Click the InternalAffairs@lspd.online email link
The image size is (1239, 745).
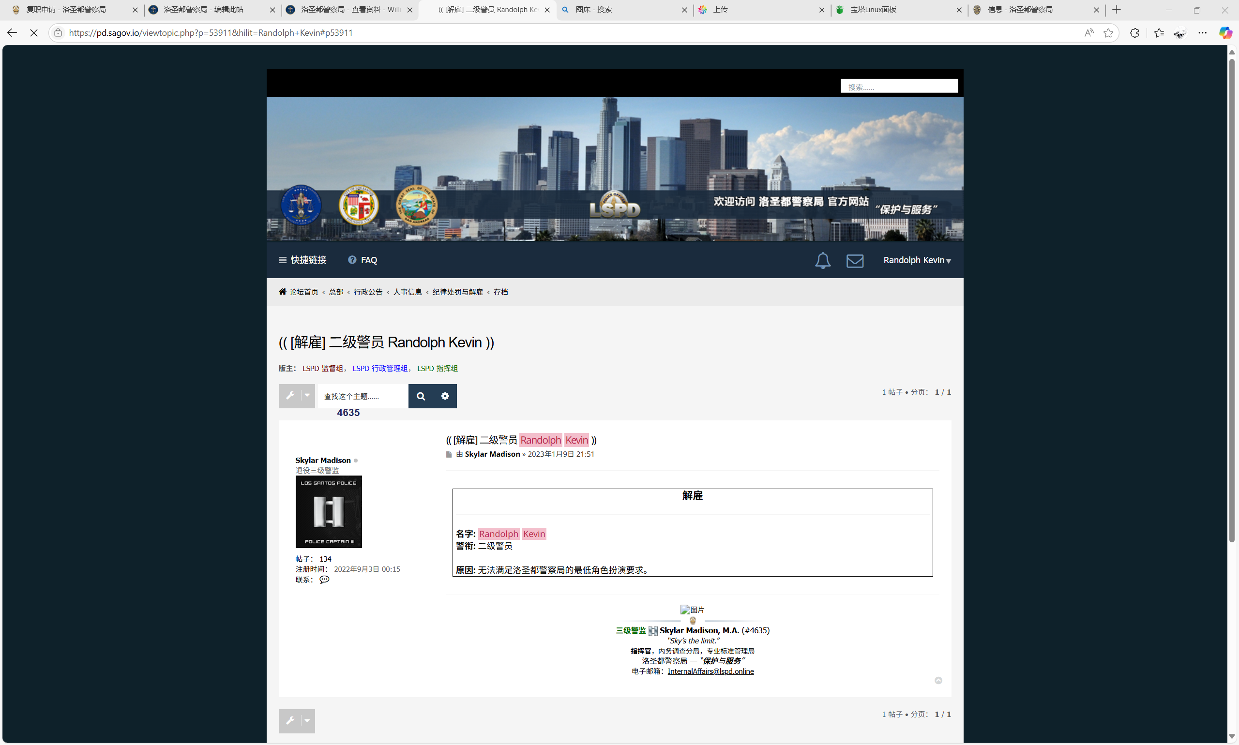(x=710, y=671)
